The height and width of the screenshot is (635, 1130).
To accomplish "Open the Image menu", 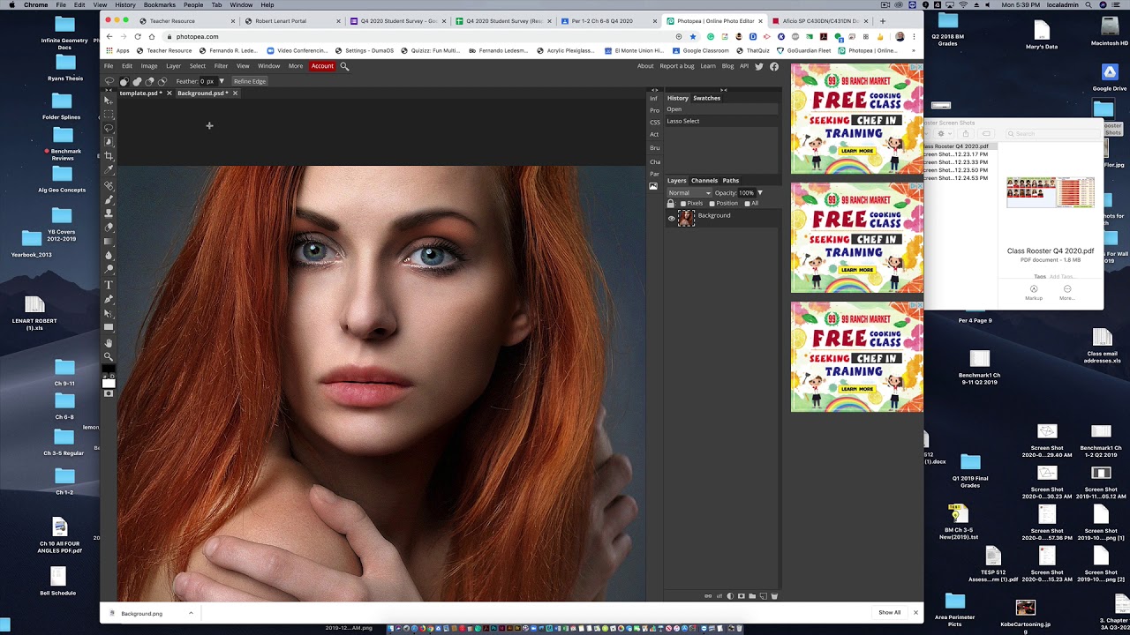I will click(149, 66).
